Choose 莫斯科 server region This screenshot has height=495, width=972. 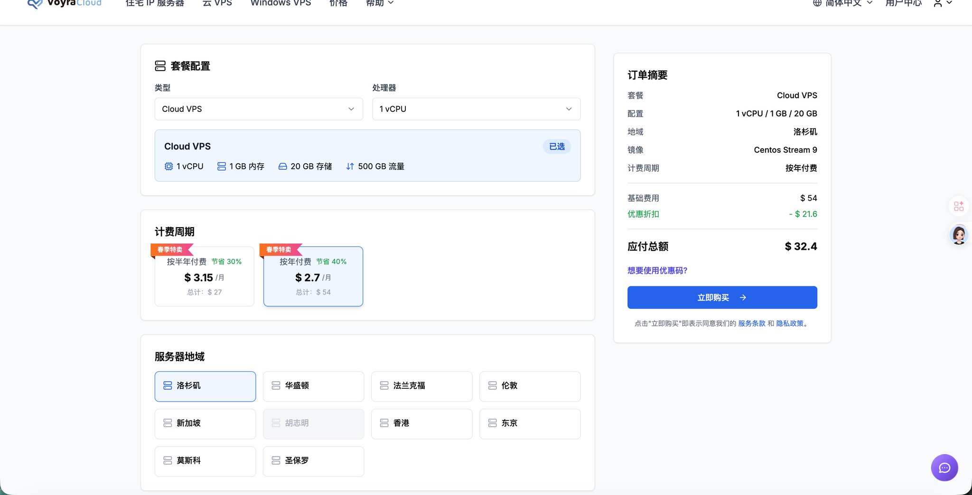click(205, 461)
